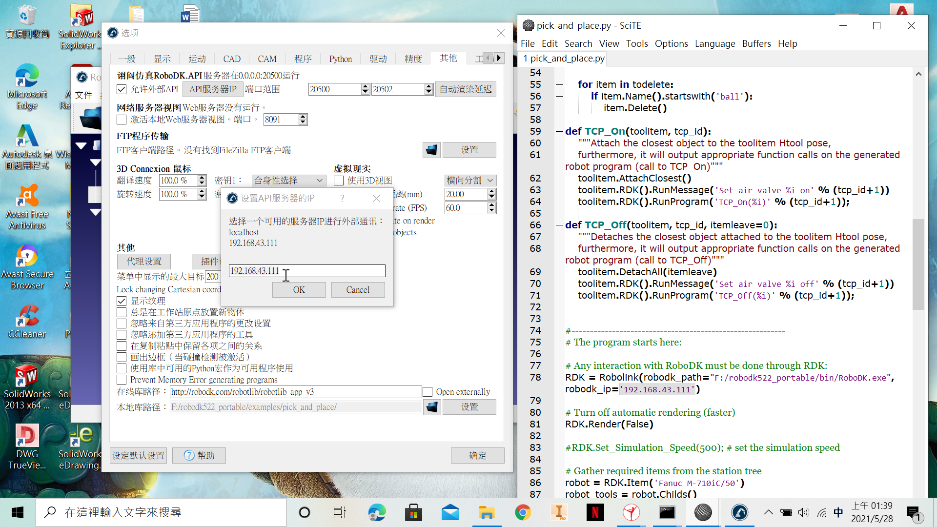Viewport: 937px width, 527px height.
Task: Uncheck the 允许外部API checkbox
Action: point(122,89)
